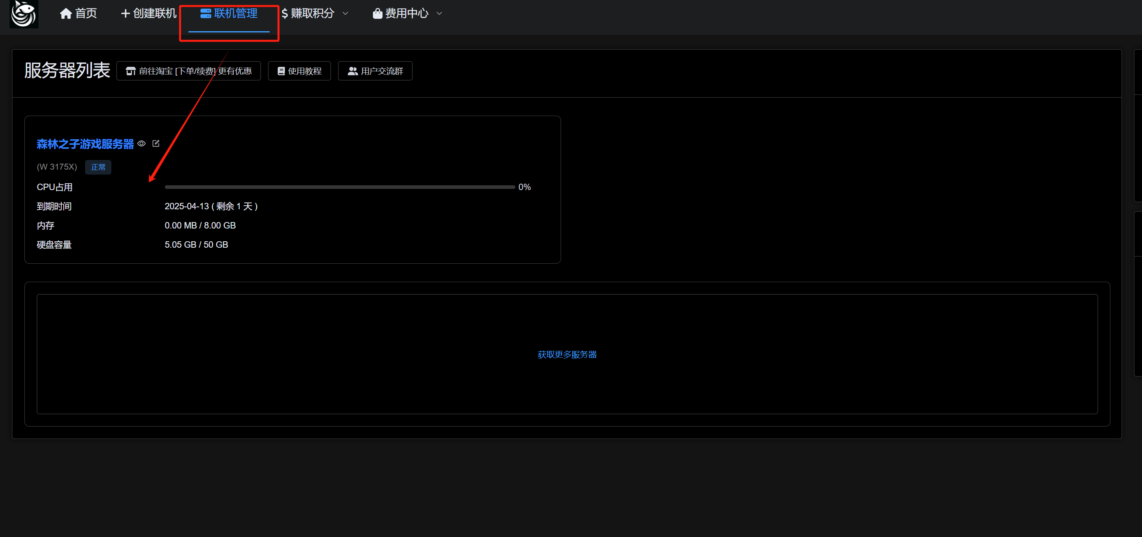Open 森林之子游戏服务器 server link
The image size is (1142, 537).
[x=85, y=144]
